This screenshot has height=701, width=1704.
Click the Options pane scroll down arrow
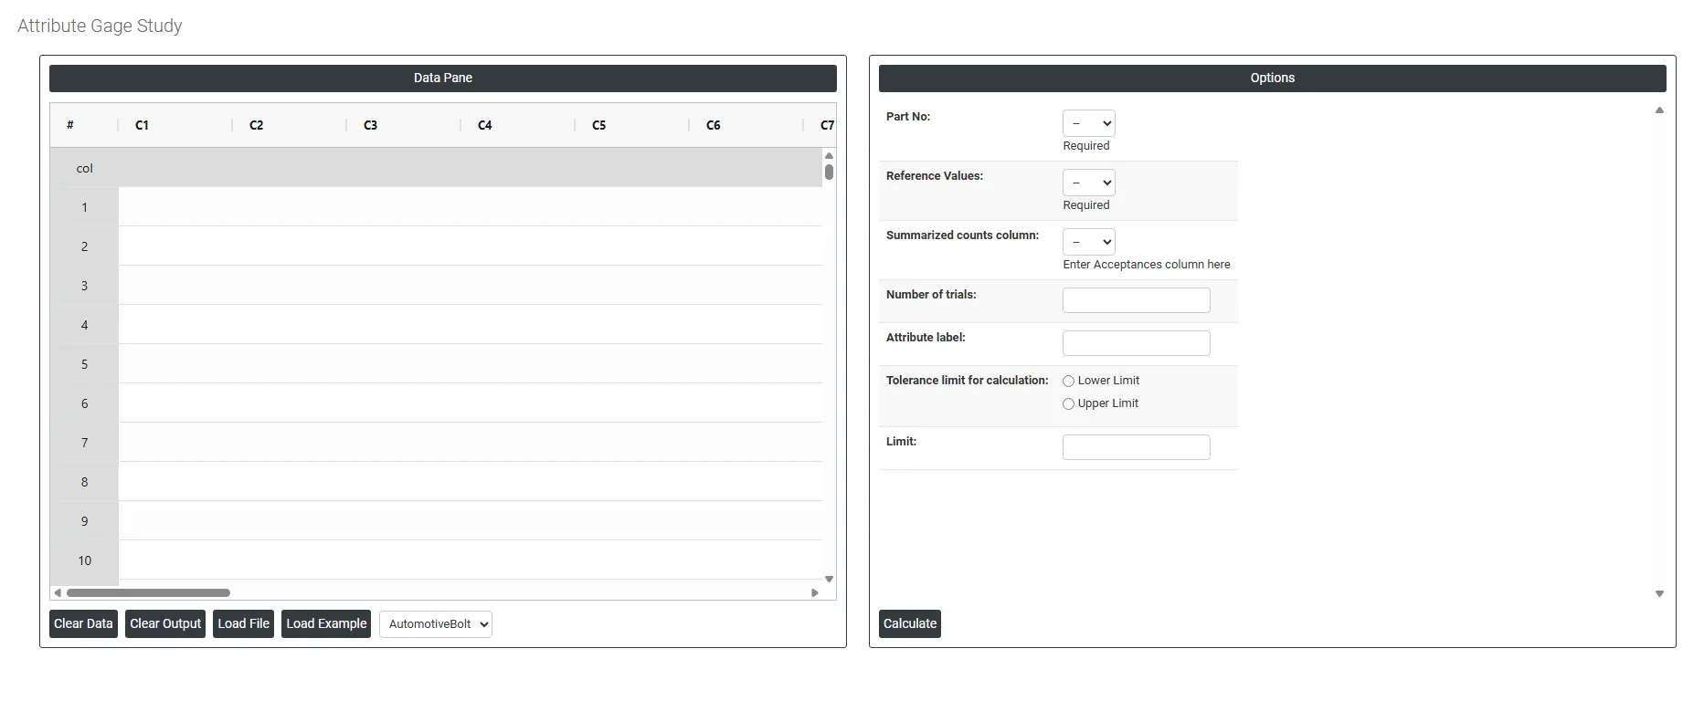point(1659,593)
